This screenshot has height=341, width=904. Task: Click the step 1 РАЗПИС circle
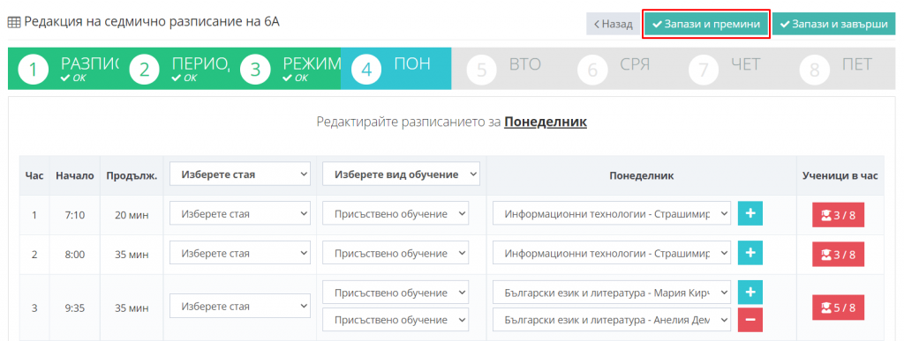(x=33, y=70)
